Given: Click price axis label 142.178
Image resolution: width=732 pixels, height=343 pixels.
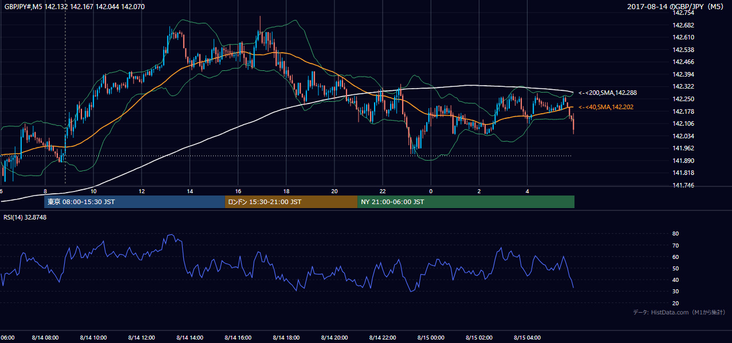Looking at the screenshot, I should click(683, 111).
